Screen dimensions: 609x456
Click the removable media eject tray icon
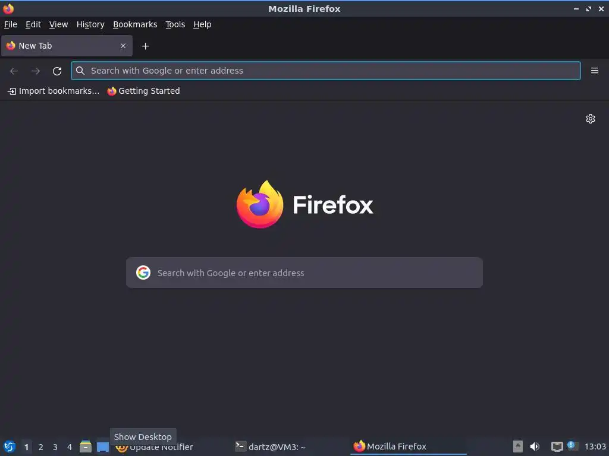518,446
